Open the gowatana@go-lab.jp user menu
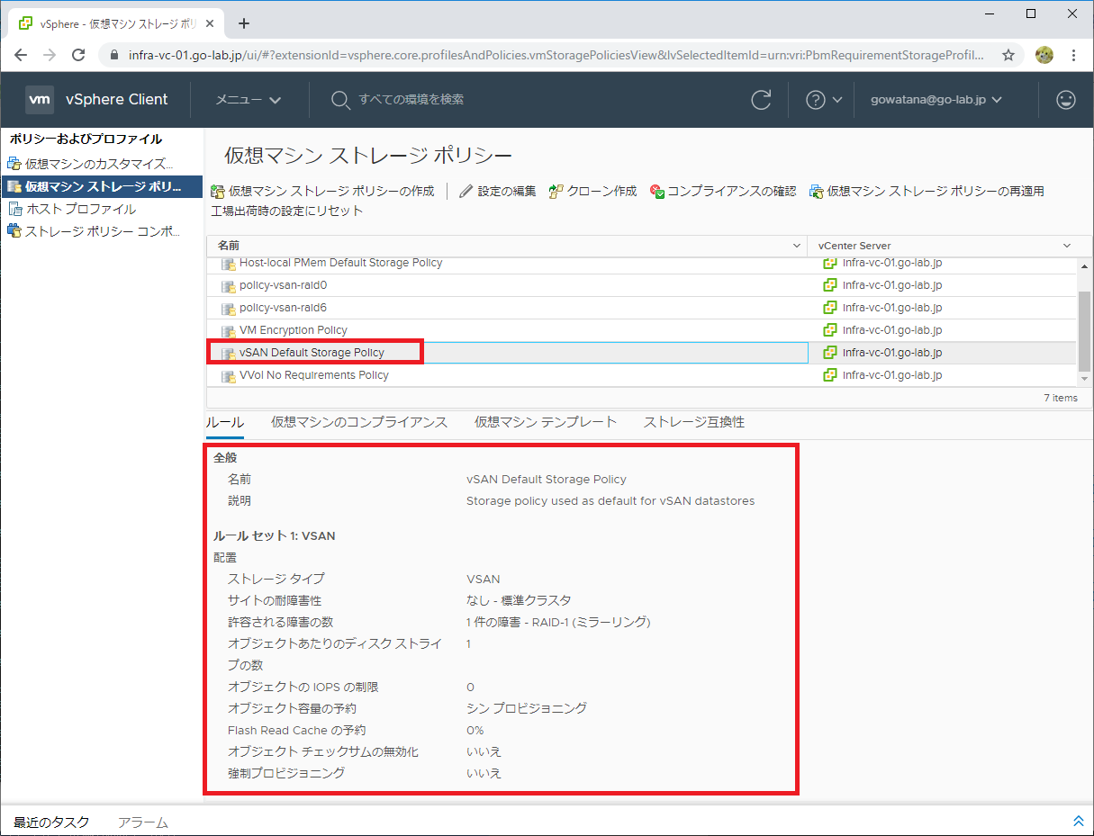1094x836 pixels. pos(936,100)
